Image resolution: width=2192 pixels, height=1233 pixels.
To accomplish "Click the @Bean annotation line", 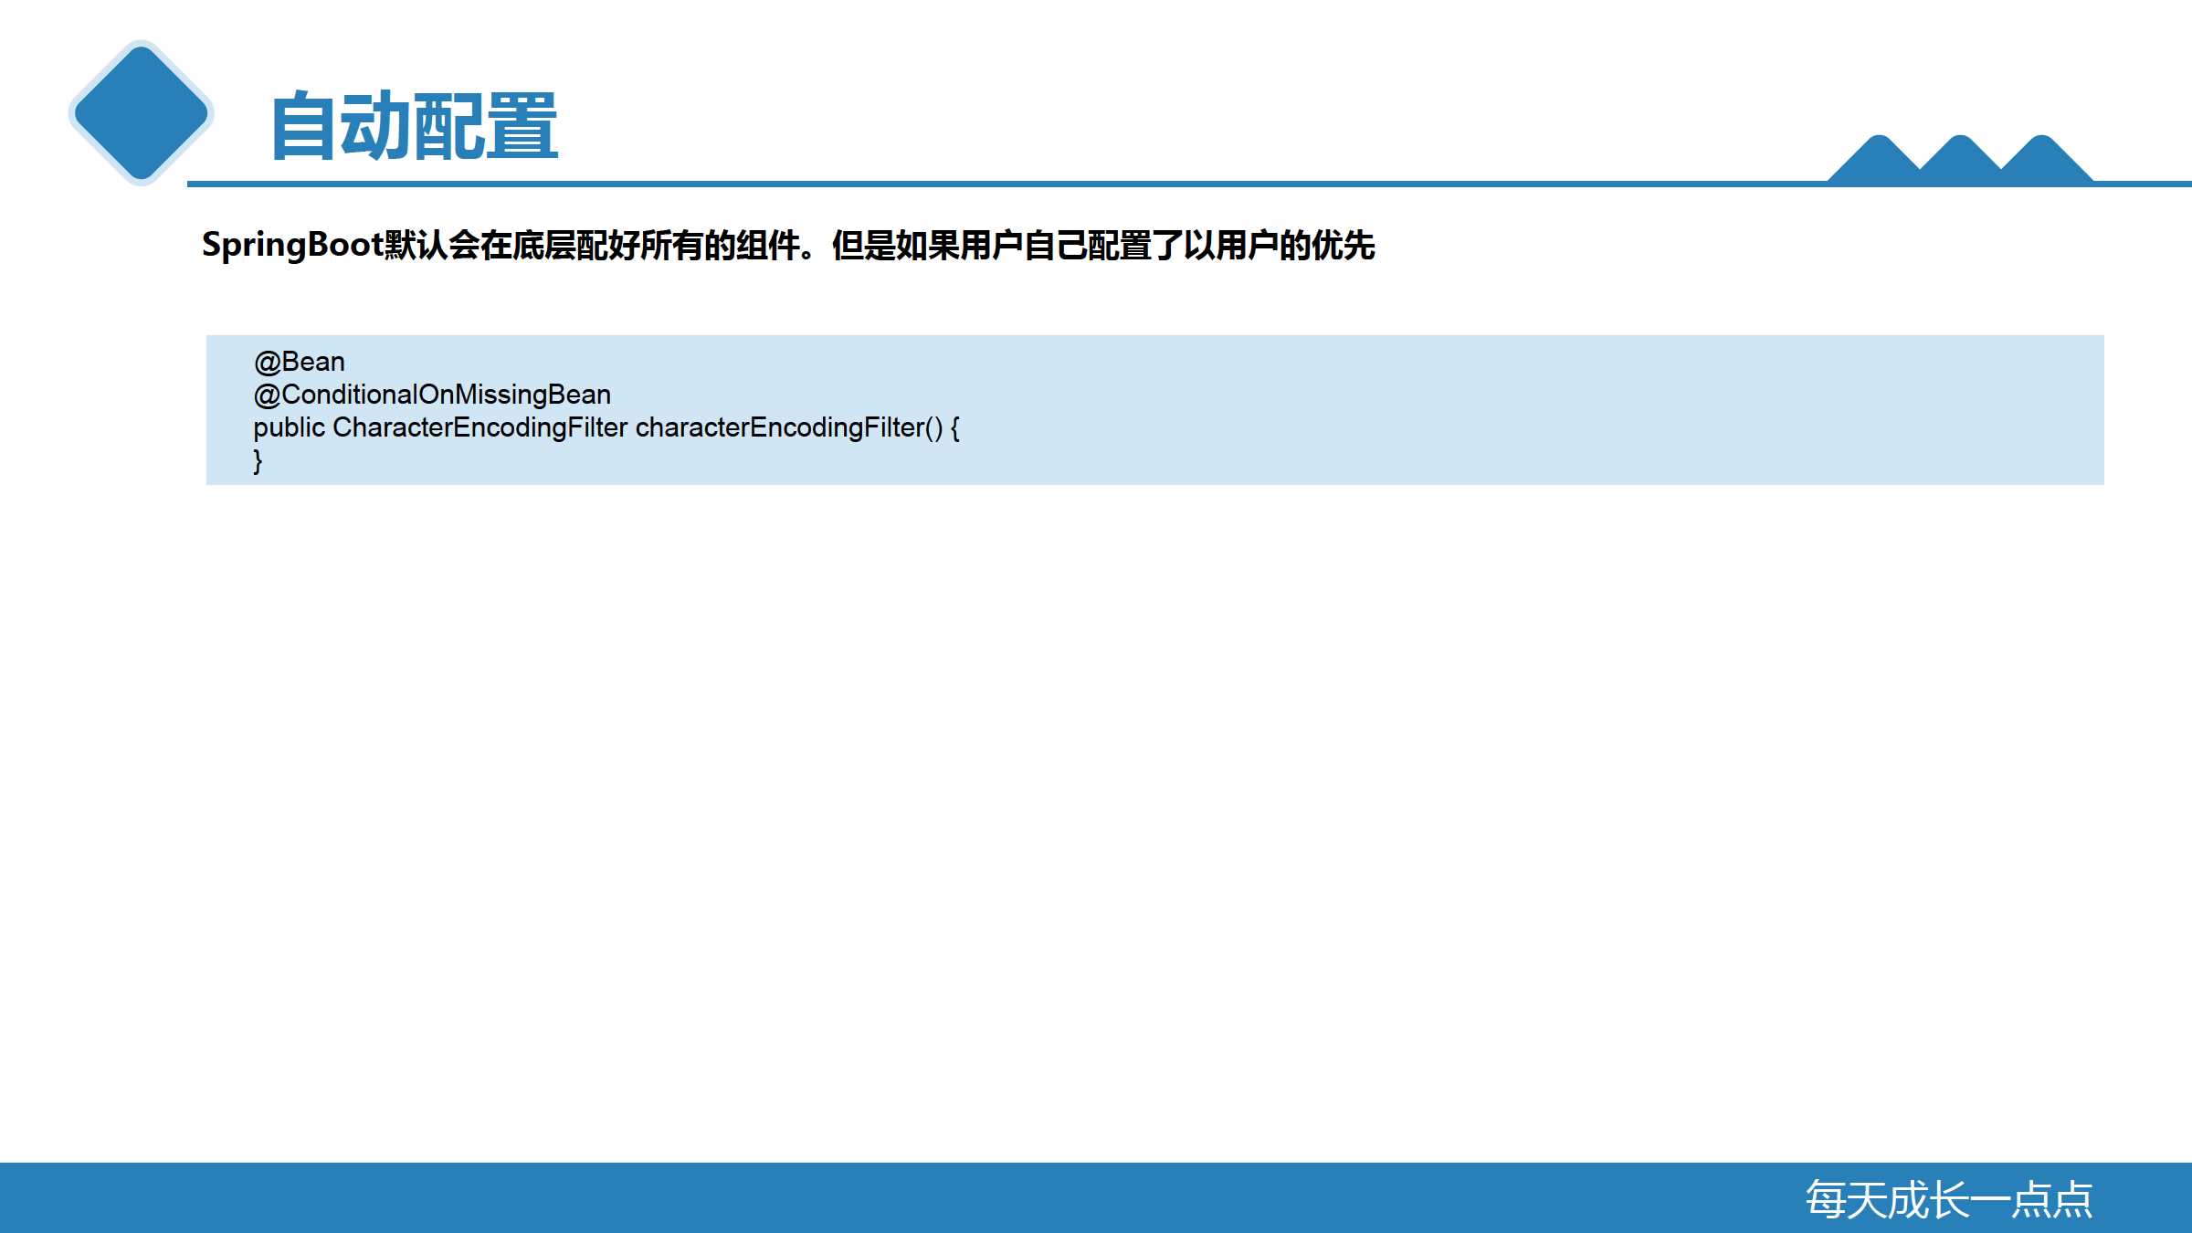I will click(x=300, y=362).
